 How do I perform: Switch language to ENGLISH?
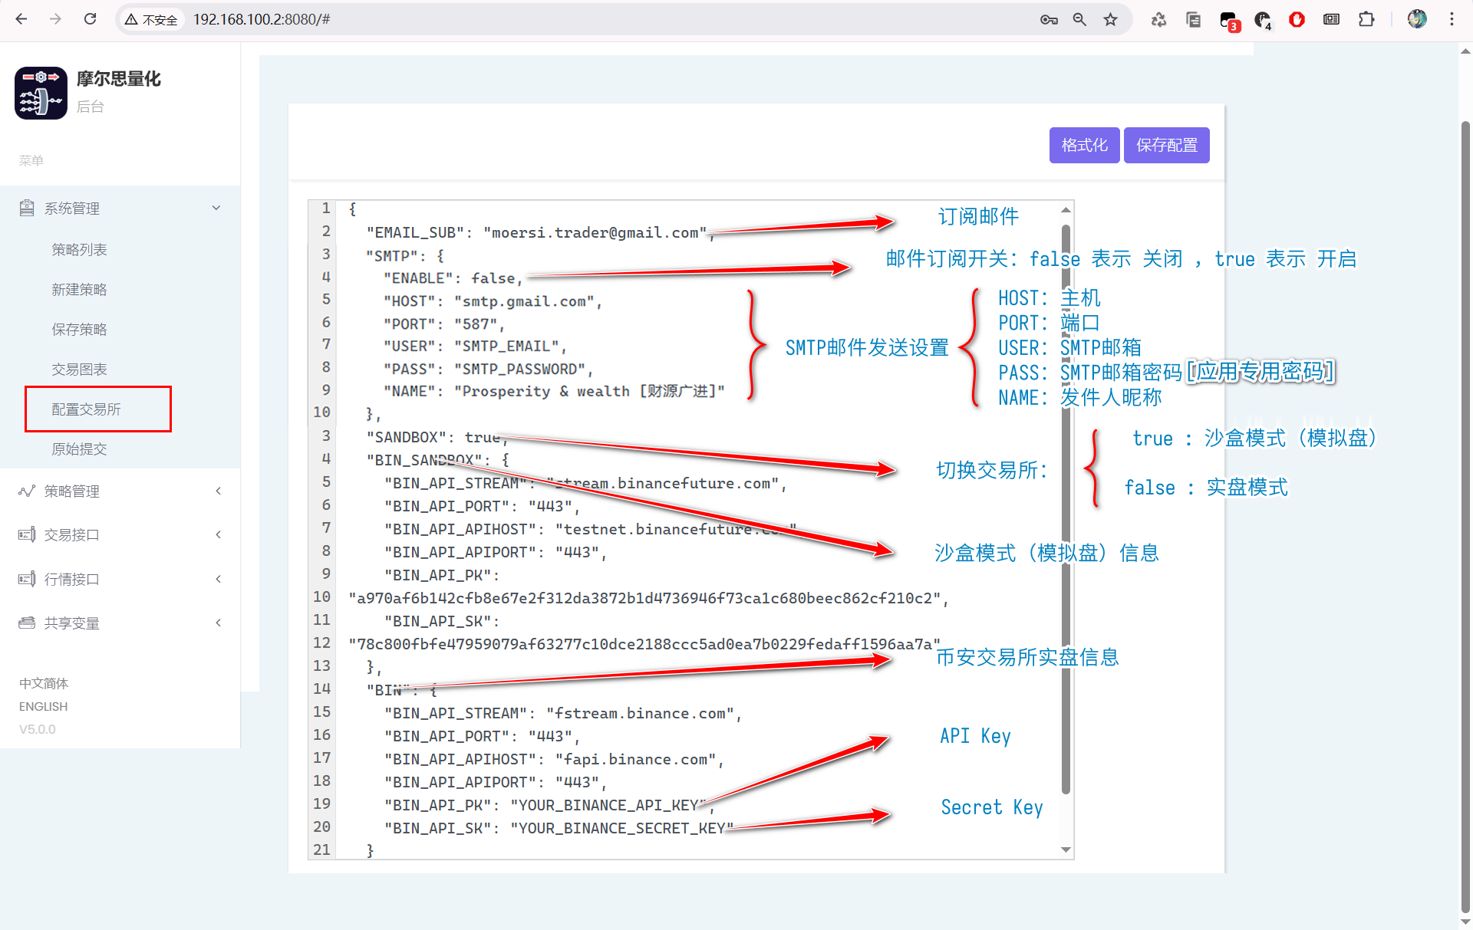[43, 706]
